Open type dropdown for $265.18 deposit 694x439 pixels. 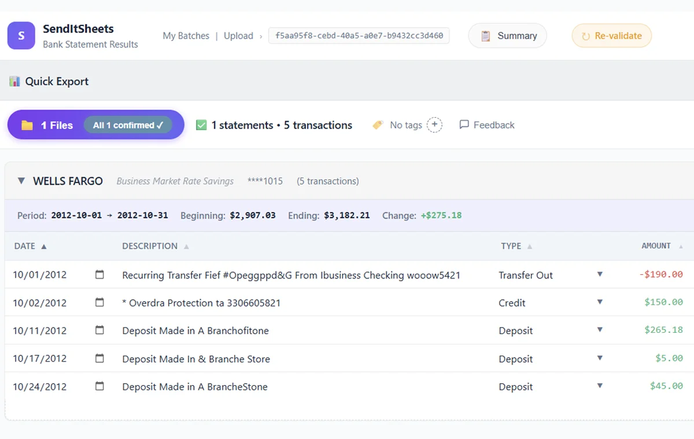tap(600, 330)
